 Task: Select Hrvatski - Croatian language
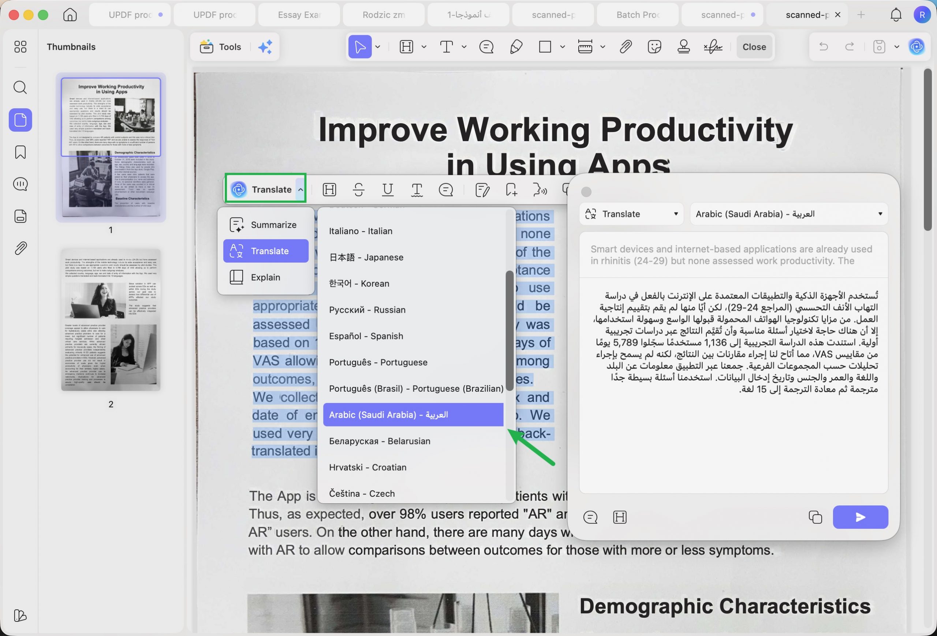(413, 467)
